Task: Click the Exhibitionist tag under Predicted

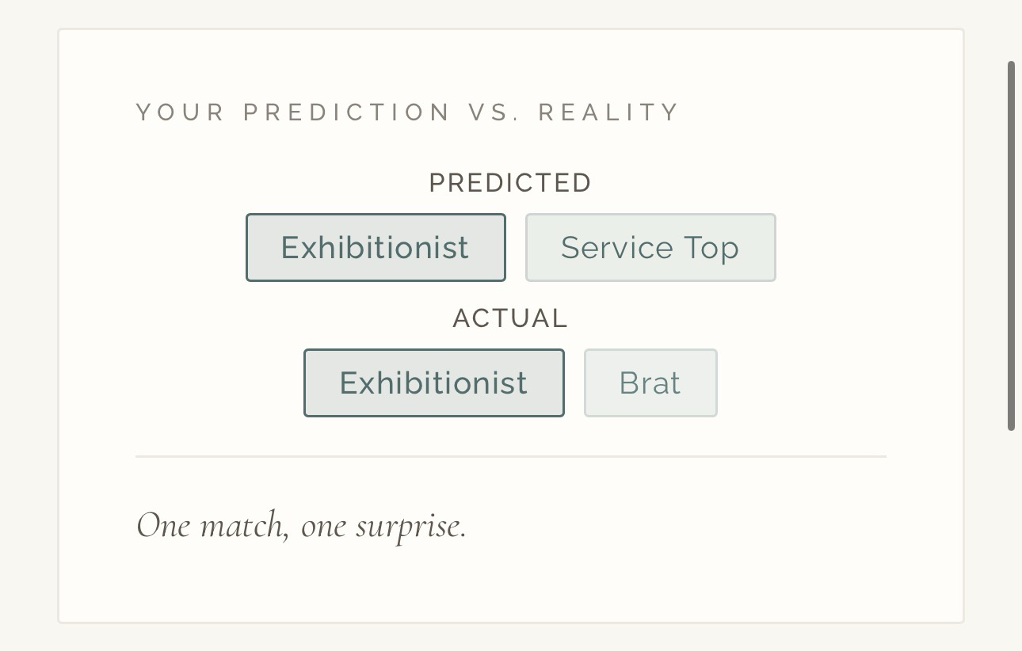Action: [376, 248]
